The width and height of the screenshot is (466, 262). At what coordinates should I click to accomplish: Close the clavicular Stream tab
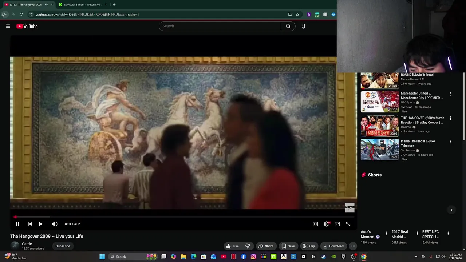pyautogui.click(x=106, y=5)
